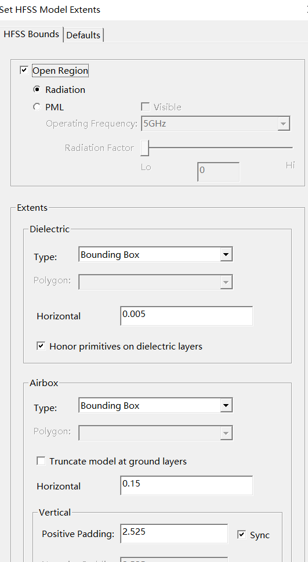Image resolution: width=308 pixels, height=562 pixels.
Task: Toggle Honor primitives on dielectric layers
Action: click(41, 346)
